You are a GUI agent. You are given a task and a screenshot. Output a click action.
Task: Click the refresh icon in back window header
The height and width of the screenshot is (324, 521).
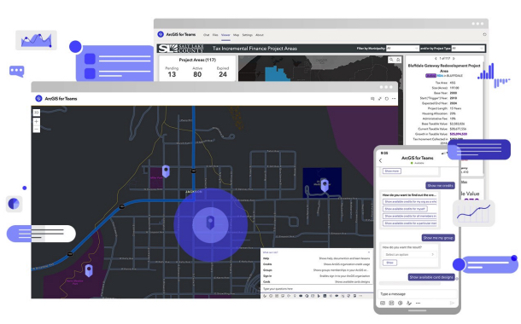click(x=484, y=34)
